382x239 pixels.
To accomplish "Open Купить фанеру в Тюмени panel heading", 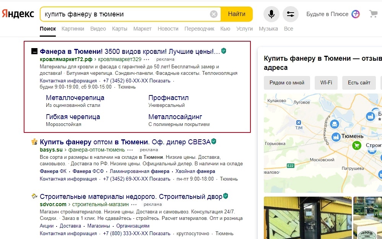I will point(323,63).
